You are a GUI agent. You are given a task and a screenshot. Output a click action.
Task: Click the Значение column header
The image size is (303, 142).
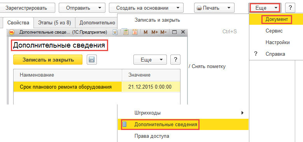[151, 75]
